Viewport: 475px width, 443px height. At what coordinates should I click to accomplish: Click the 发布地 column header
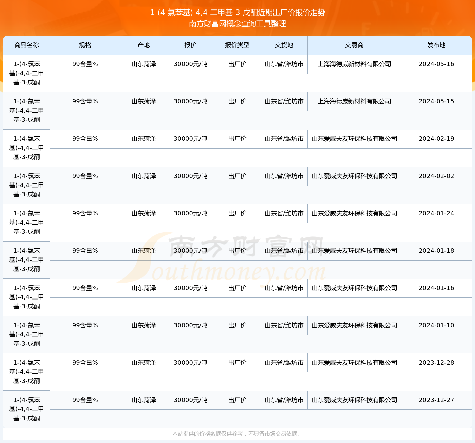click(x=436, y=45)
